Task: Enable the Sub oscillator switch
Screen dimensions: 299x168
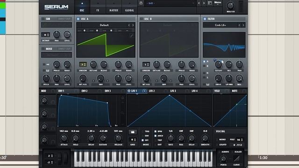Action: 43,19
